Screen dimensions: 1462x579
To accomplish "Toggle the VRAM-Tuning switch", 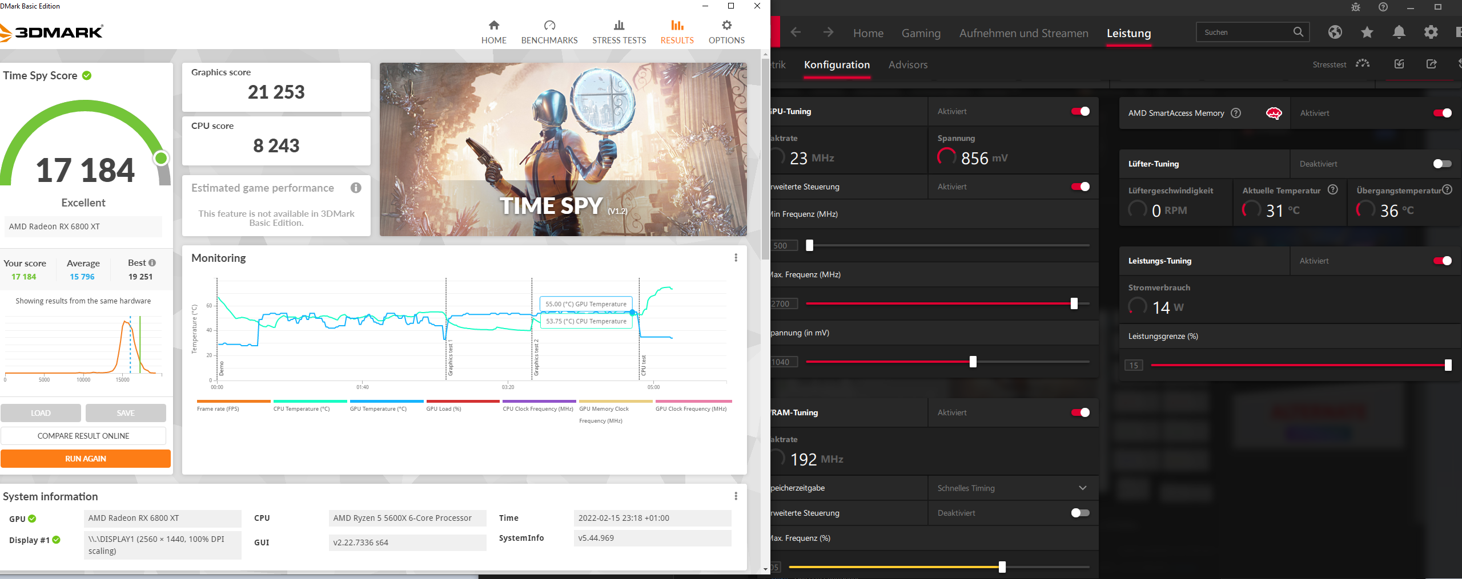I will (x=1080, y=412).
